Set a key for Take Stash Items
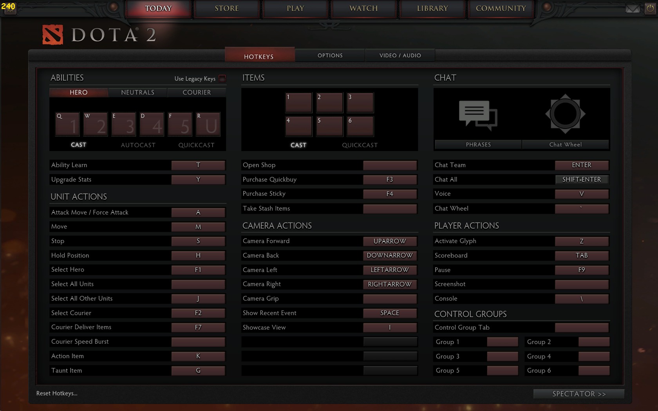This screenshot has height=411, width=658. pos(390,209)
